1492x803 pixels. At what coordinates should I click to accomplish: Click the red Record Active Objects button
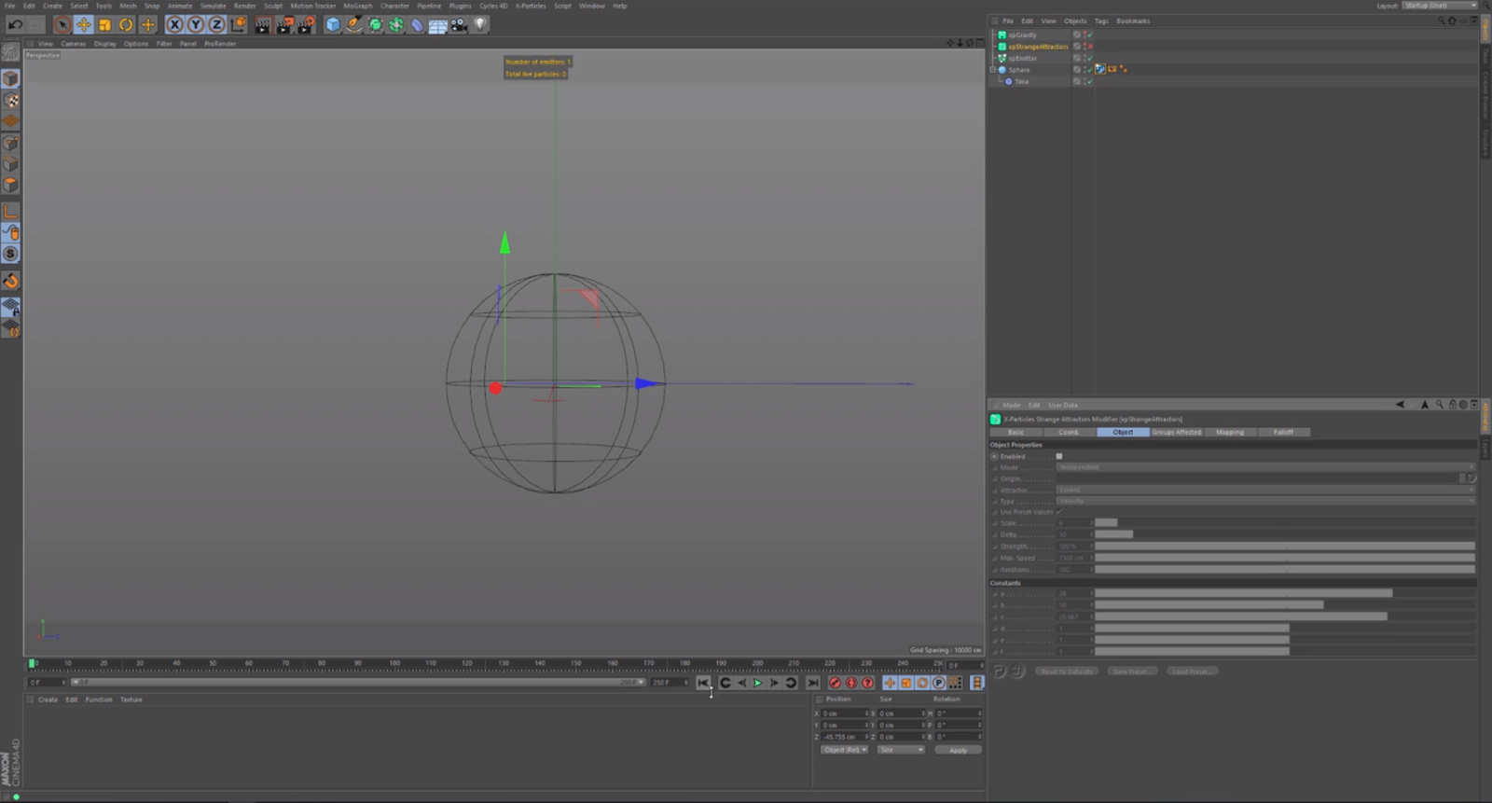pyautogui.click(x=835, y=683)
